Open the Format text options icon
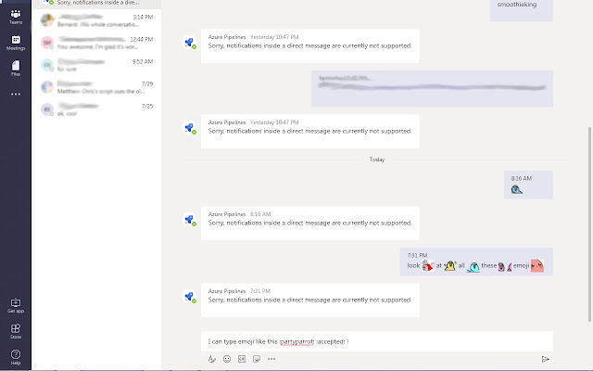Screen dimensions: 593x371 [x=212, y=359]
